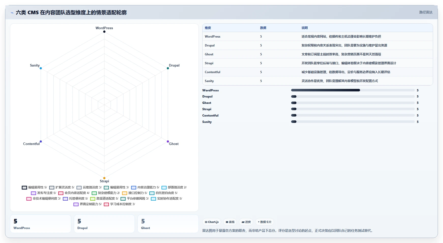
Task: Click the 表格 tag button
Action: pyautogui.click(x=230, y=222)
